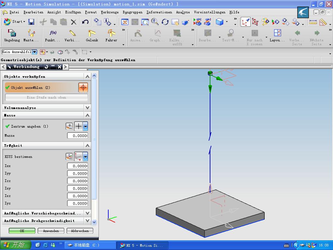Click the point constructor icon beside Zentrum angeben
Screen dimensions: 333x250
pos(69,126)
